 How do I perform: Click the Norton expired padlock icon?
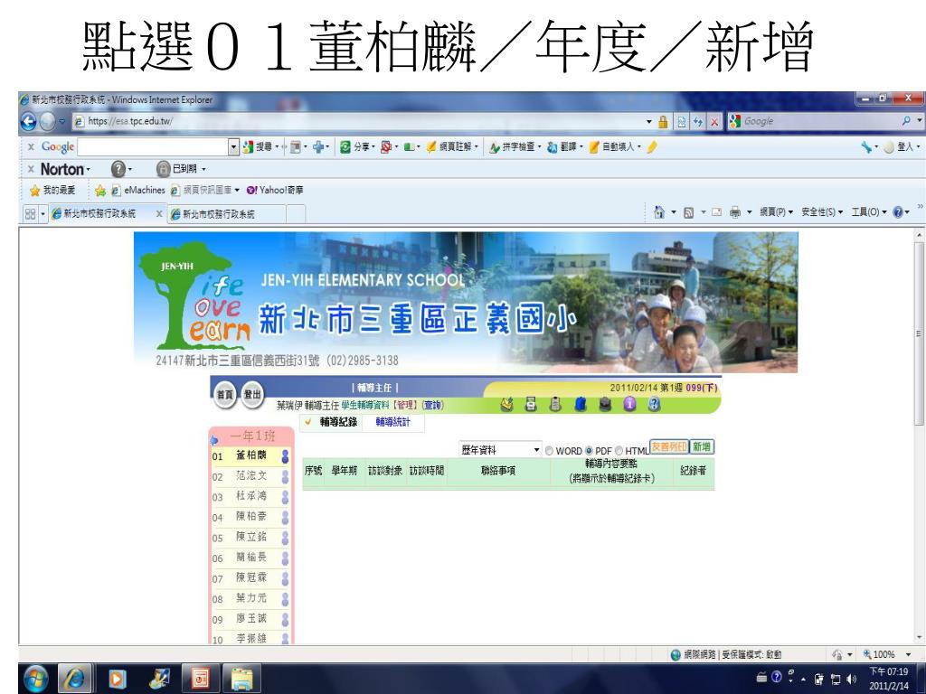click(x=163, y=169)
